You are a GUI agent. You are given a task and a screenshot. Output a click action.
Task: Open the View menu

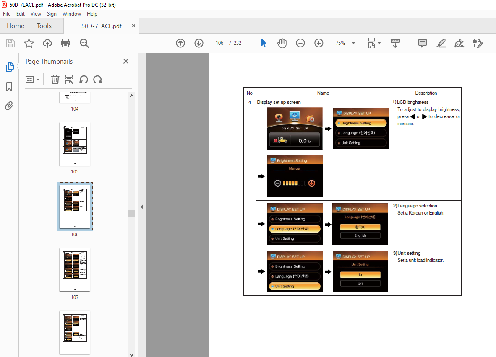tap(36, 13)
